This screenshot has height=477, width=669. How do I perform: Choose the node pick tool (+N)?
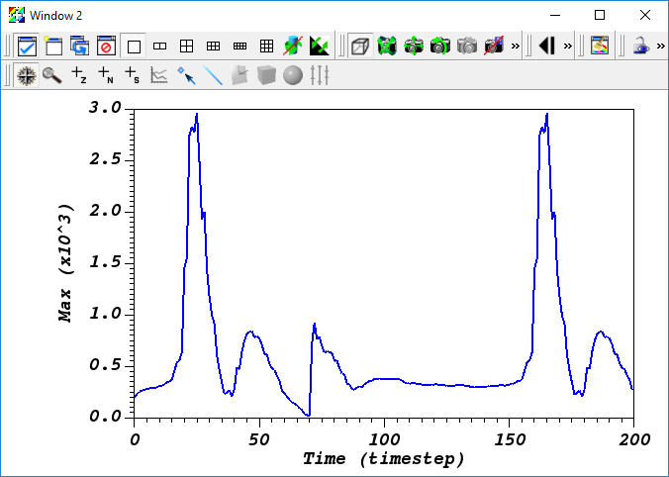(x=106, y=75)
